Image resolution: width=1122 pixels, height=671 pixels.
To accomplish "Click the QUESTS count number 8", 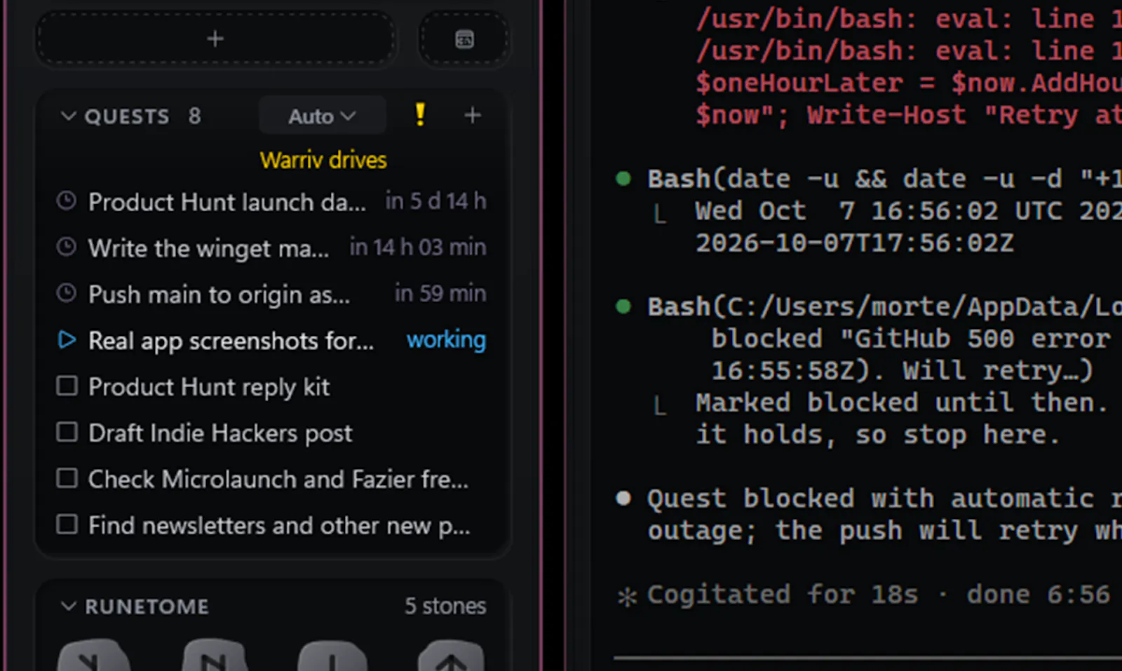I will [194, 116].
